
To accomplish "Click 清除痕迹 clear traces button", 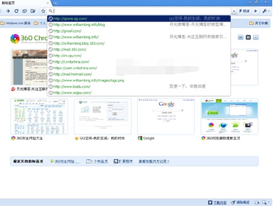I will point(240,203).
